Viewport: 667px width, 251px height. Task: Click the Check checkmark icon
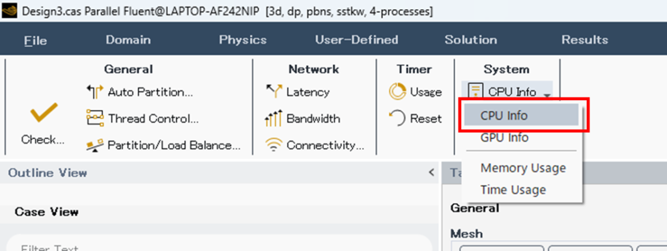coord(44,113)
